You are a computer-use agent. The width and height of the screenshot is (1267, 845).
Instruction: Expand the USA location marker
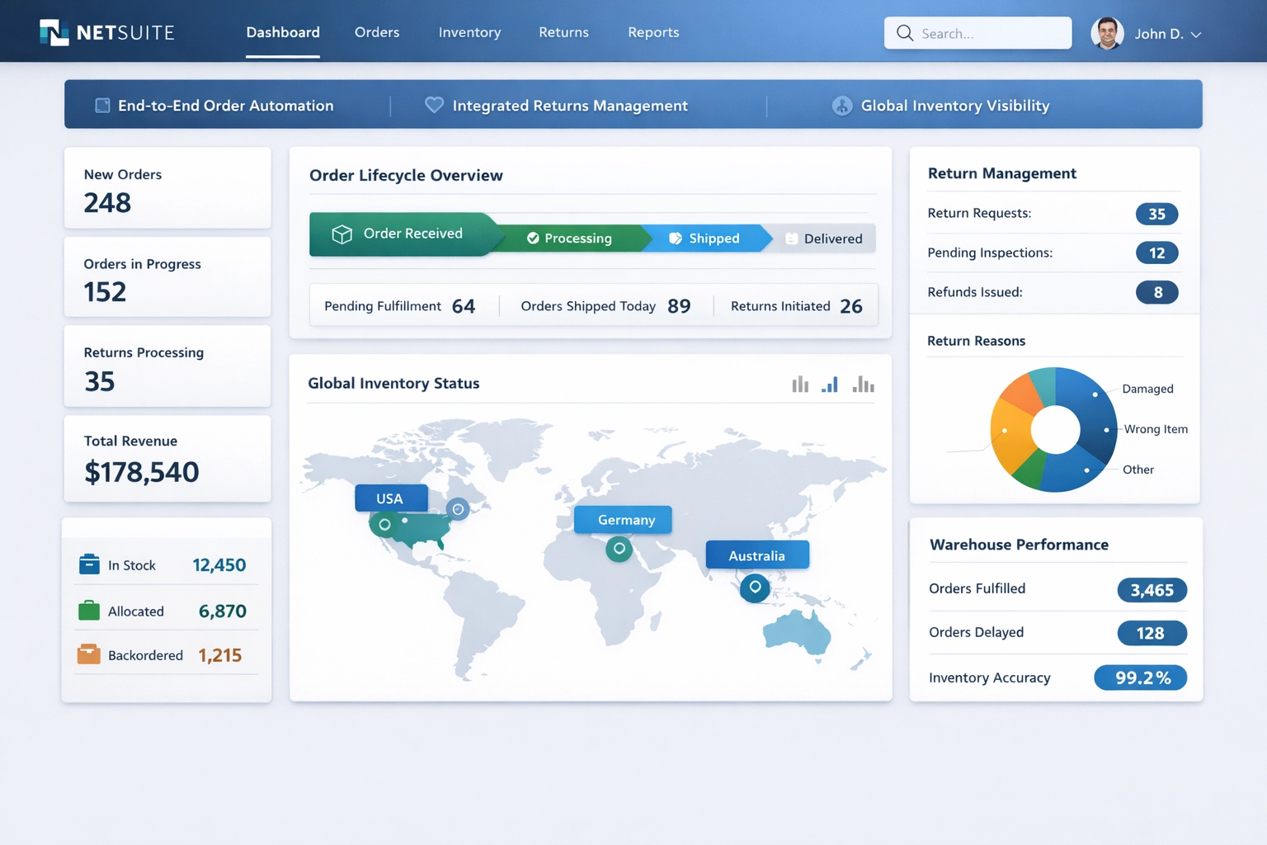(391, 498)
